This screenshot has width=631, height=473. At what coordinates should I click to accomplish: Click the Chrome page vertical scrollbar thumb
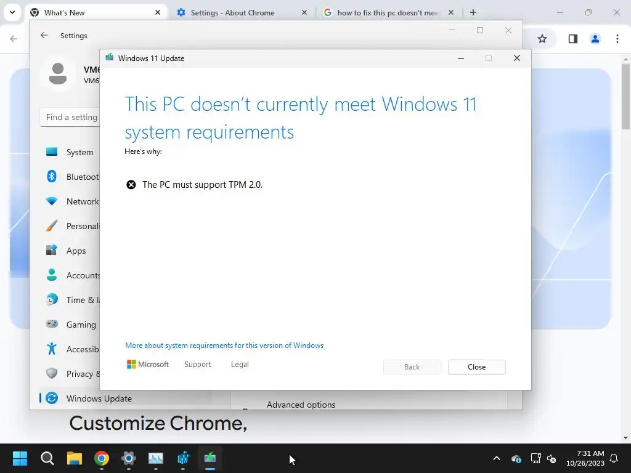tap(626, 97)
